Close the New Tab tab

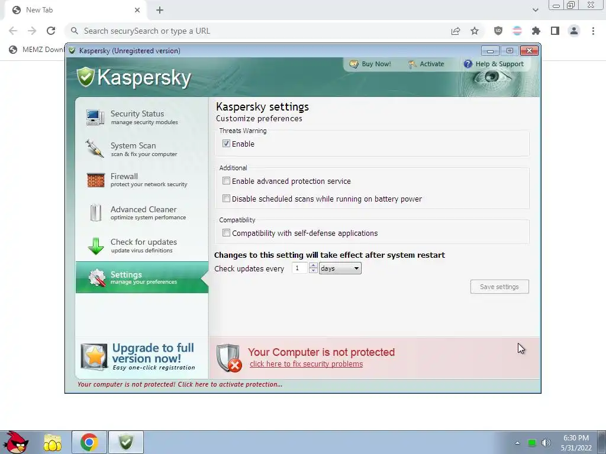[x=137, y=10]
